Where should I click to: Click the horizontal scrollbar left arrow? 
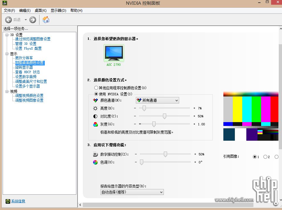point(80,205)
